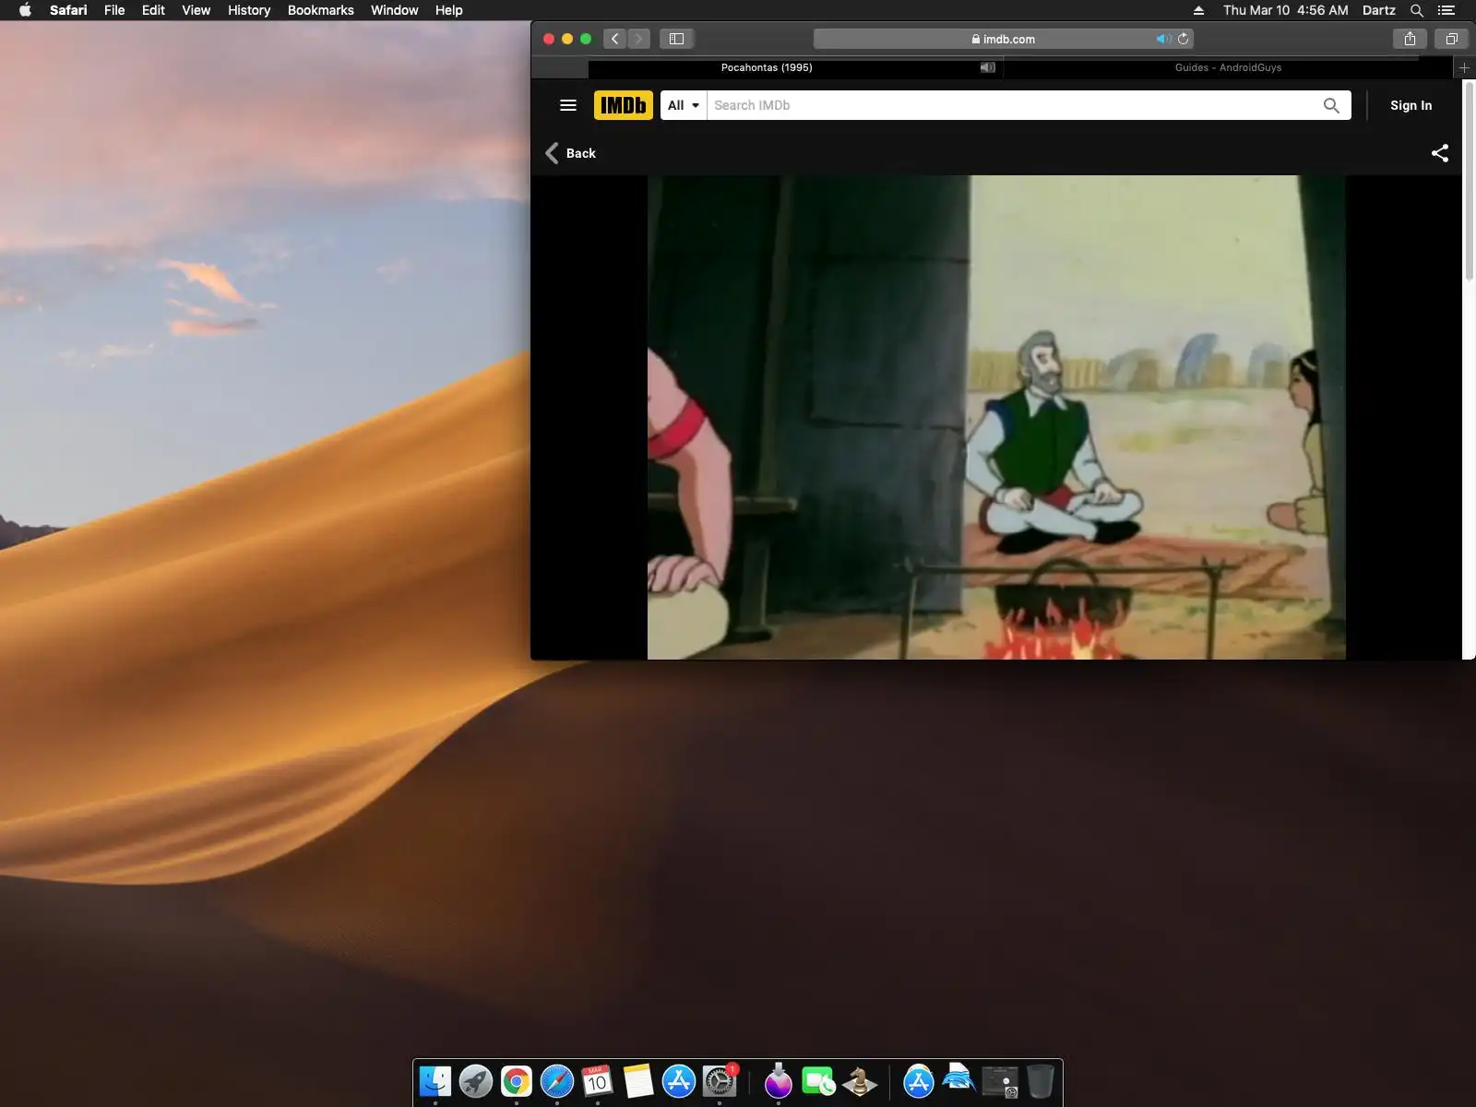Open Chess from the Dock

pos(860,1080)
